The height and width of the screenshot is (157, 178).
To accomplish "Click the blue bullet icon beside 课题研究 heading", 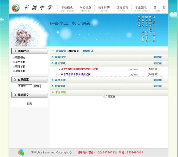I will tap(52, 57).
